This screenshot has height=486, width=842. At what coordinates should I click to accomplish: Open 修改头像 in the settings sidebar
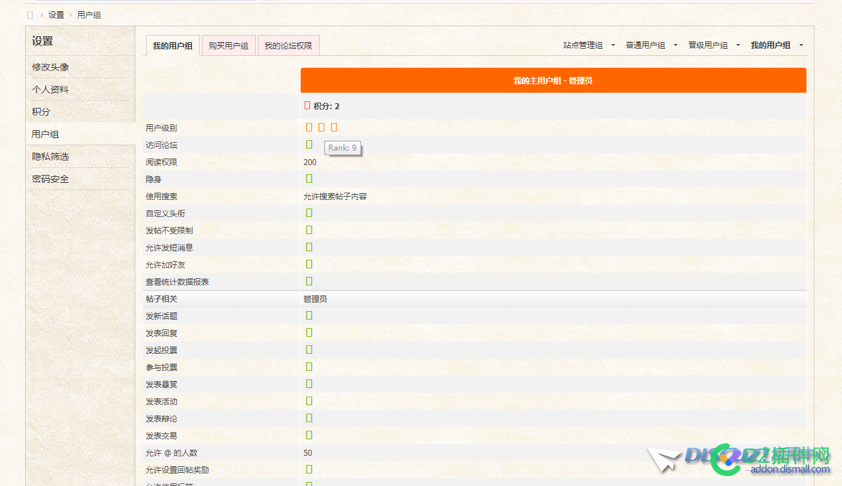(50, 67)
